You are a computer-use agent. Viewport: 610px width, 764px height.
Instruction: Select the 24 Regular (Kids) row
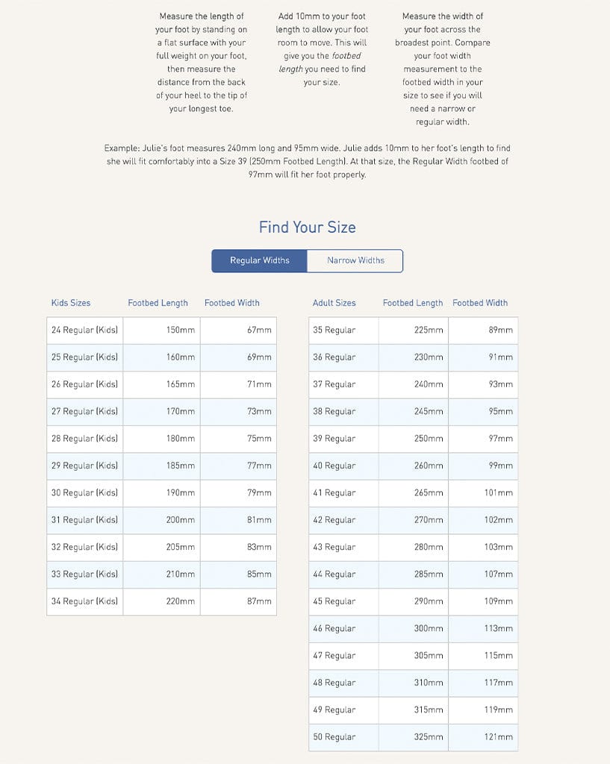85,330
